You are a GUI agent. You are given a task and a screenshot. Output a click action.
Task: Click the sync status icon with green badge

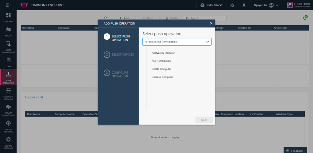(x=305, y=18)
